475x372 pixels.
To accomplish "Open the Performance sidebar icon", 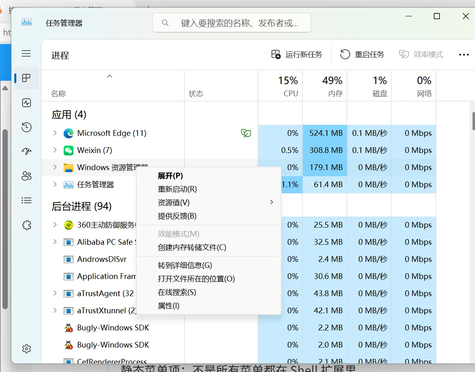I will point(27,103).
